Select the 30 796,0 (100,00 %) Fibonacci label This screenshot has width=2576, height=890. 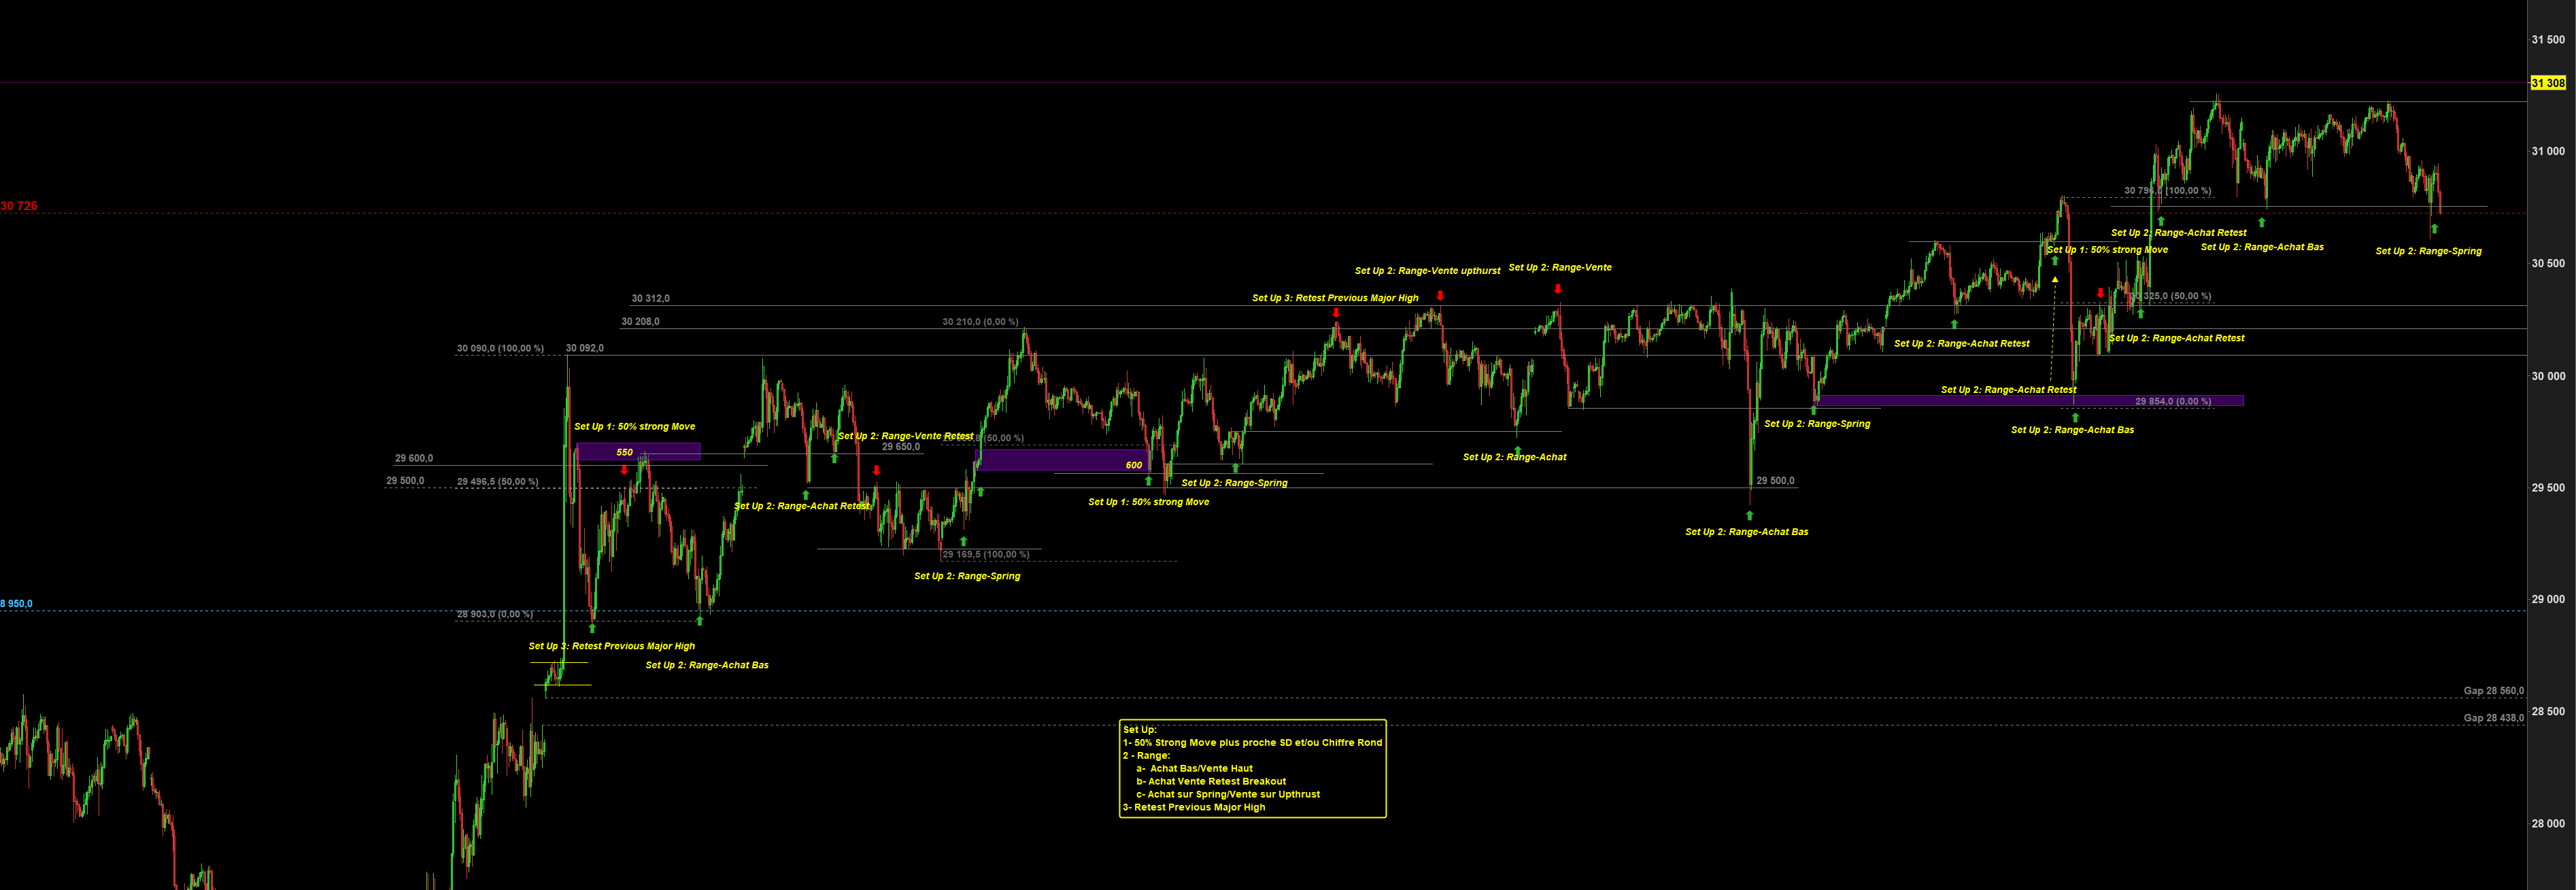2167,190
